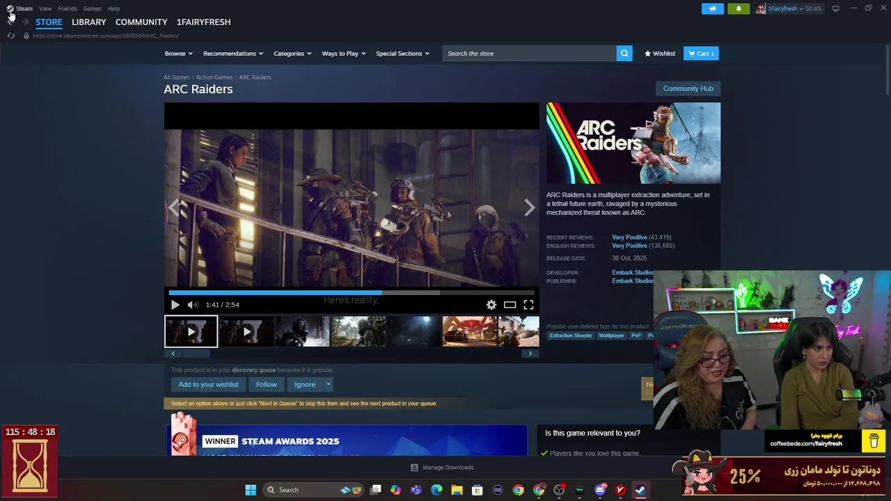Open the Community Hub
This screenshot has height=501, width=891.
688,88
